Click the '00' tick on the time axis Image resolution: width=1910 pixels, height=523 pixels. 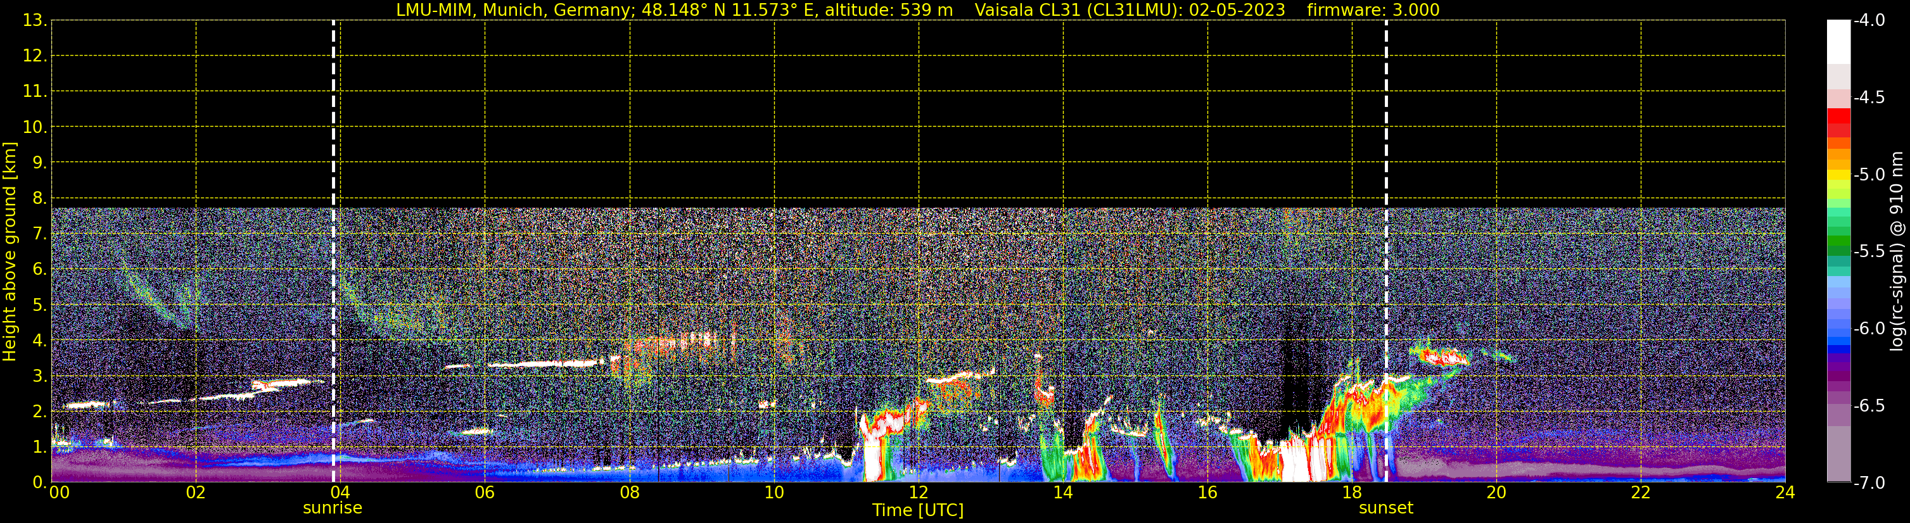pyautogui.click(x=60, y=493)
